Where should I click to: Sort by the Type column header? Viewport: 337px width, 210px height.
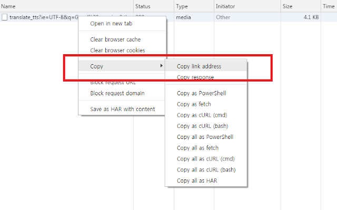194,6
